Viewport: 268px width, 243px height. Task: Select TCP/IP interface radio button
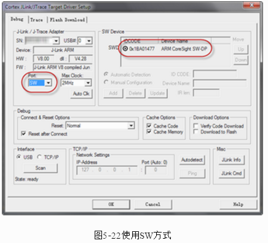(x=39, y=157)
